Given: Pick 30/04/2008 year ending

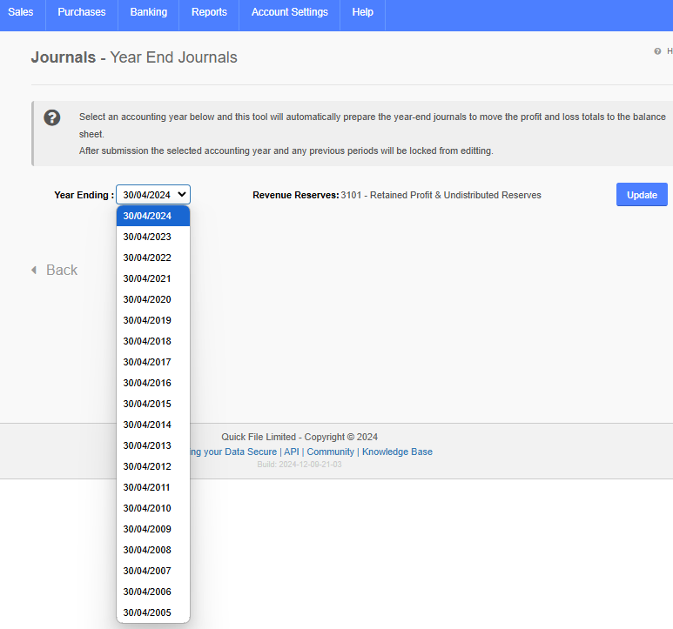Looking at the screenshot, I should click(153, 550).
